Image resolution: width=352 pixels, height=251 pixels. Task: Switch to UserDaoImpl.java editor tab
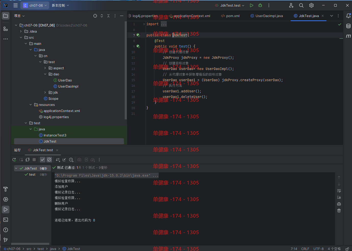(x=267, y=16)
